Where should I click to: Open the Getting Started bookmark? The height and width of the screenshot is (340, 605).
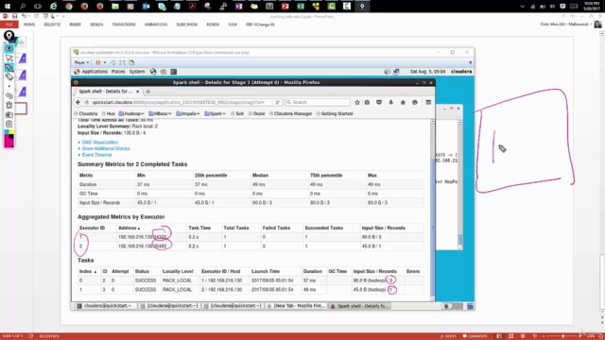(x=334, y=113)
